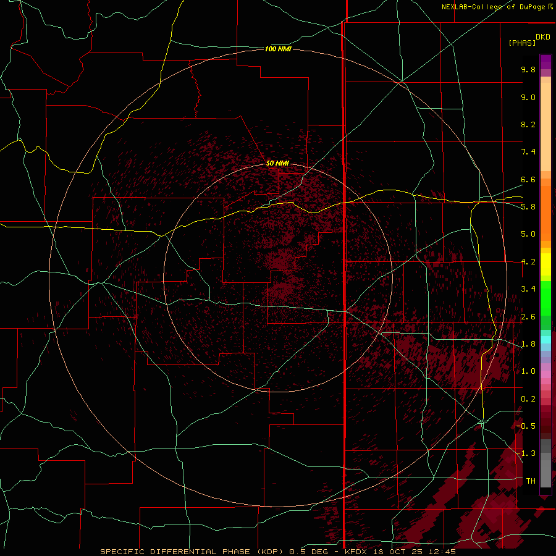Click the 50 NMI range ring label
Image resolution: width=556 pixels, height=556 pixels.
277,163
